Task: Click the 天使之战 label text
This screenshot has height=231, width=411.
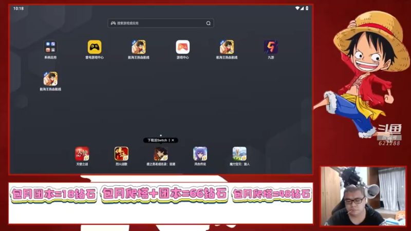Action: tap(82, 164)
